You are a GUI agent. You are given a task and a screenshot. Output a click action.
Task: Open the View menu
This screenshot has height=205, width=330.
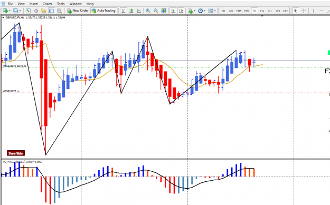21,4
